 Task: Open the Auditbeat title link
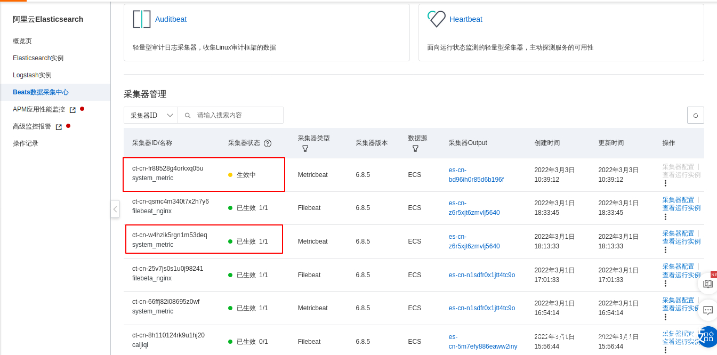(x=171, y=19)
